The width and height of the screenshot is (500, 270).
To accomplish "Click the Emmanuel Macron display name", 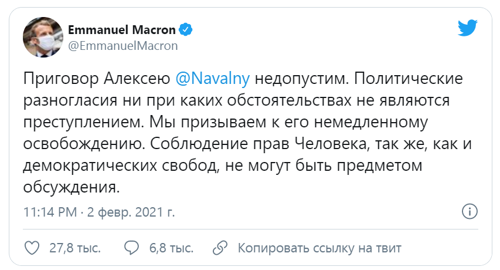I will (123, 29).
